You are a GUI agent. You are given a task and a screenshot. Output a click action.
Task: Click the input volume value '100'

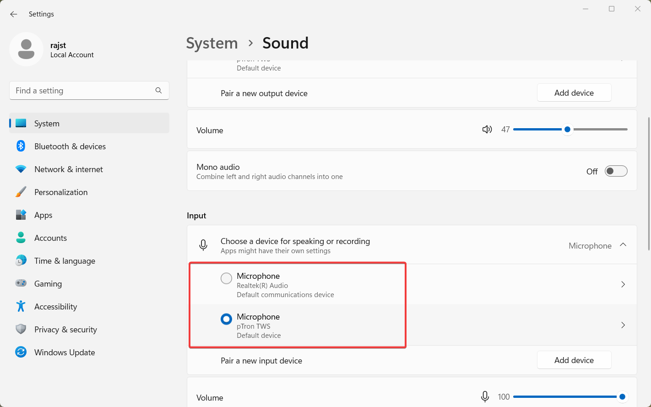click(504, 397)
